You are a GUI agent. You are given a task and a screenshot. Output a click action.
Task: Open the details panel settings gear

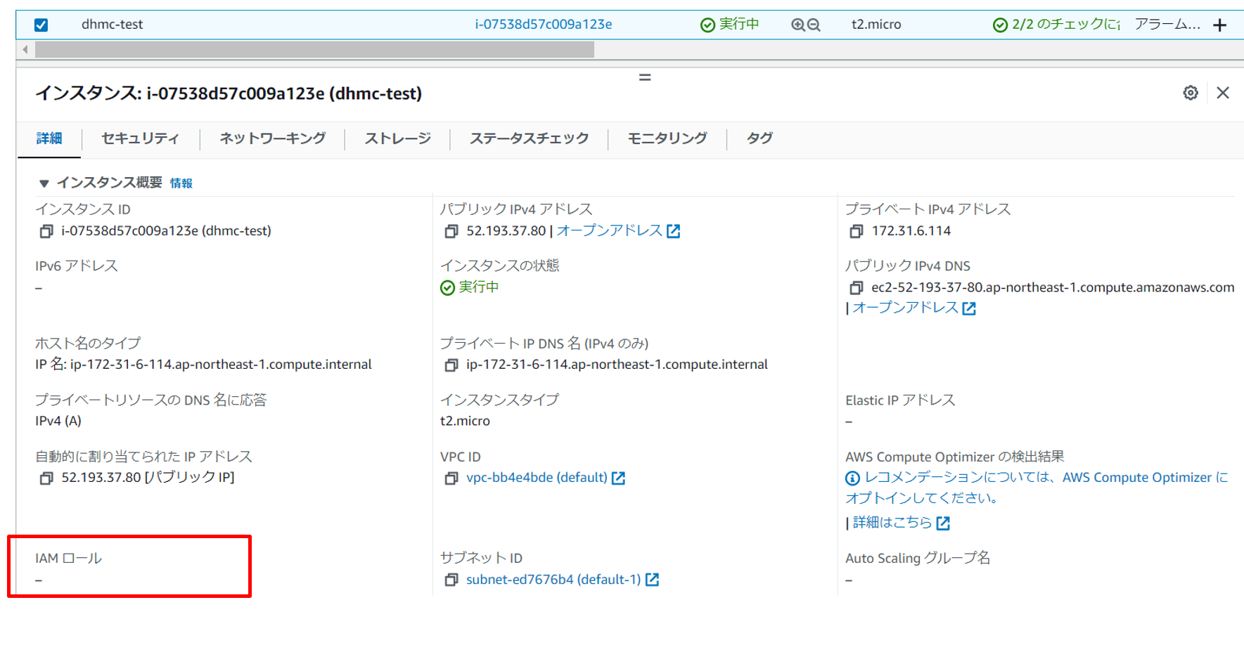(x=1191, y=93)
